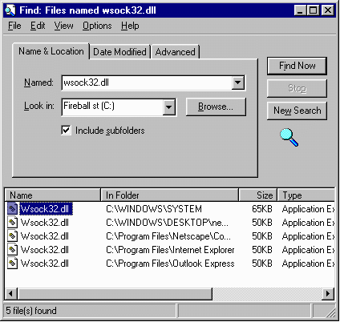
Task: Click the Find window title bar icon
Action: 10,10
